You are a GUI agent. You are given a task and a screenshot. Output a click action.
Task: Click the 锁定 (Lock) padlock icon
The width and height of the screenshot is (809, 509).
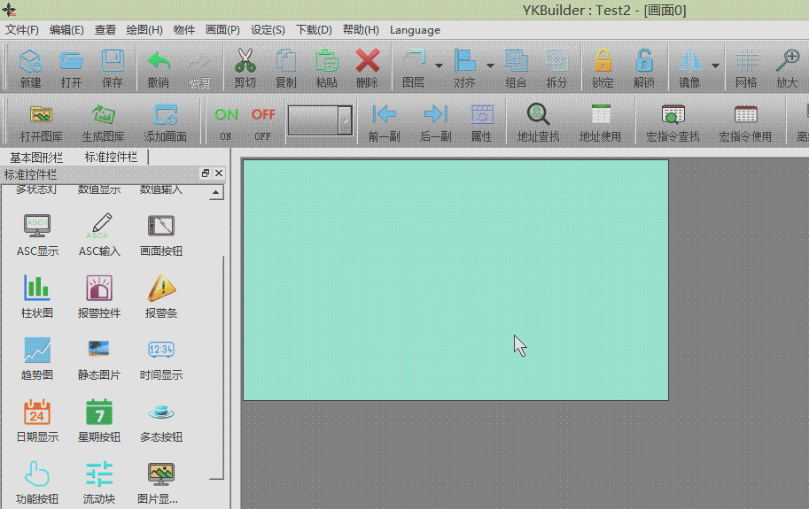(603, 62)
